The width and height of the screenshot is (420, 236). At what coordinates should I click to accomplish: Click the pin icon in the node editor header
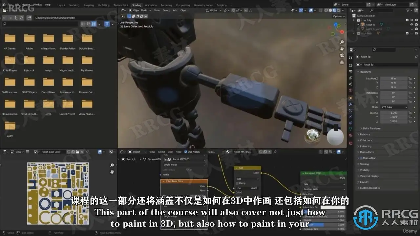click(275, 152)
